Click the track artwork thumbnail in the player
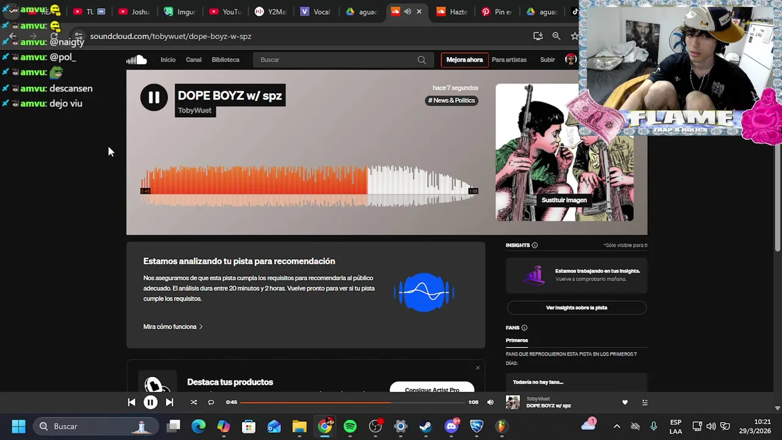Viewport: 782px width, 440px height. coord(513,402)
